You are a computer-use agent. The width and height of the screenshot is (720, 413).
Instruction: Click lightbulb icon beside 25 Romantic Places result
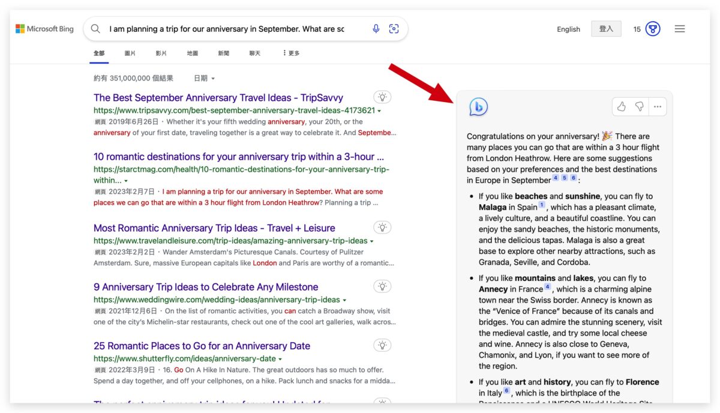382,345
